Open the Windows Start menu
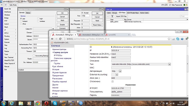The width and height of the screenshot is (190, 106). click(4, 103)
